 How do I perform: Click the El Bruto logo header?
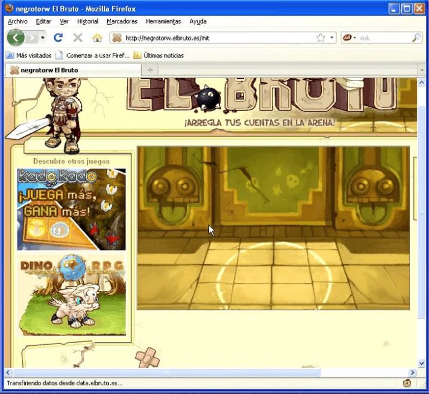261,94
